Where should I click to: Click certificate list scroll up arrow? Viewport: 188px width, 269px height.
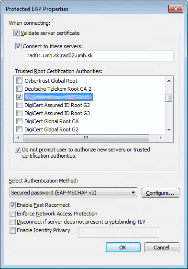click(x=169, y=81)
